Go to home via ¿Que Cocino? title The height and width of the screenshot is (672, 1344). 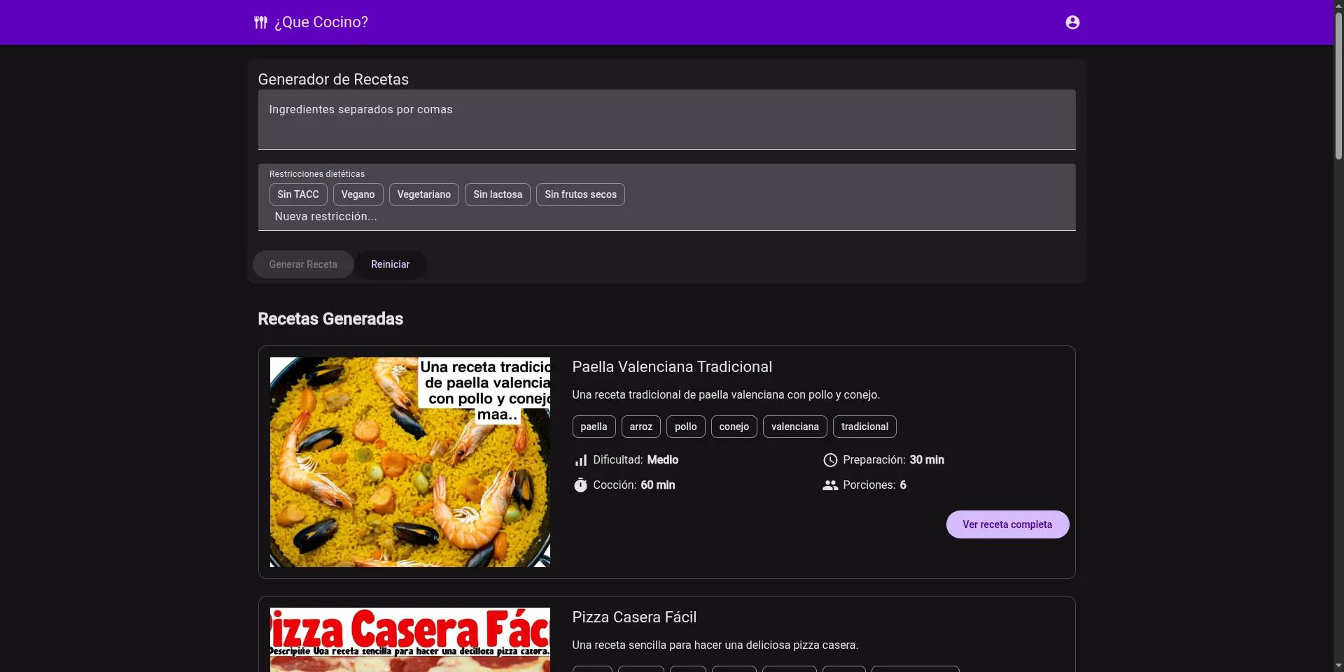coord(321,22)
